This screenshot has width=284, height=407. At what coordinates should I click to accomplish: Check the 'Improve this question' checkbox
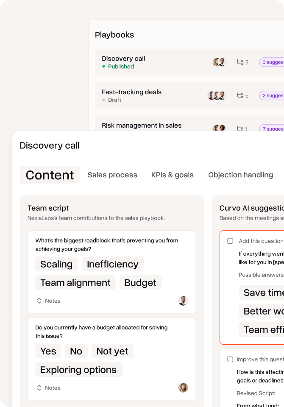pos(230,359)
